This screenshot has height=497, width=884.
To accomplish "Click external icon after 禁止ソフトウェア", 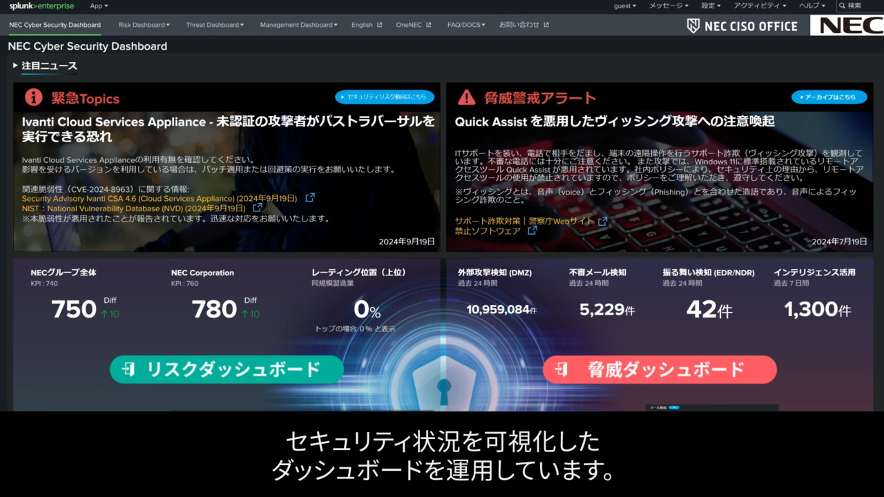I will click(532, 231).
